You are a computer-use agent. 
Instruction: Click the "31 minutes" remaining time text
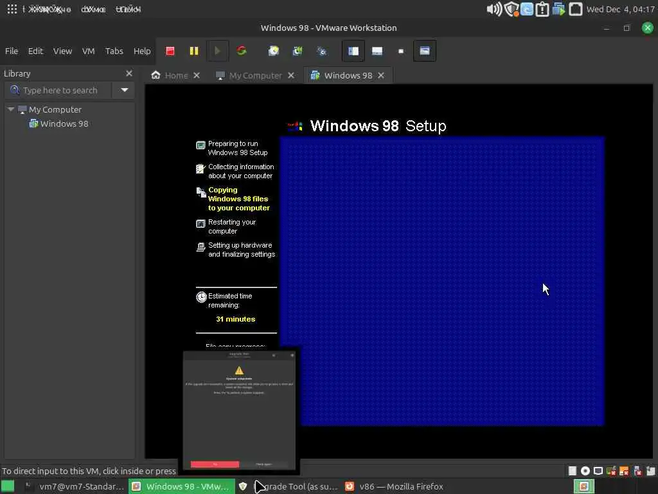[235, 319]
